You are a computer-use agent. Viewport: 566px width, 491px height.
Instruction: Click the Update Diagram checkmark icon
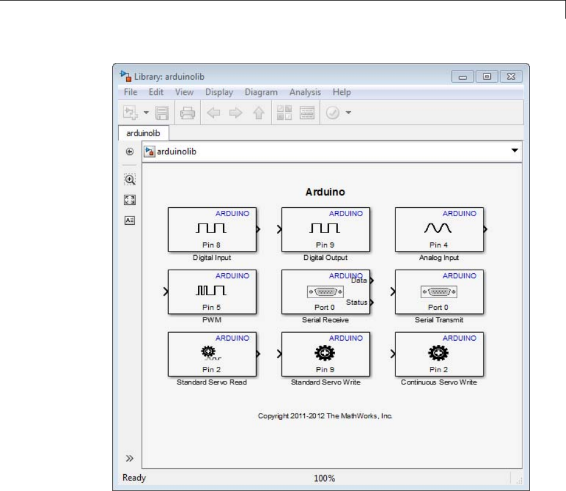(333, 113)
